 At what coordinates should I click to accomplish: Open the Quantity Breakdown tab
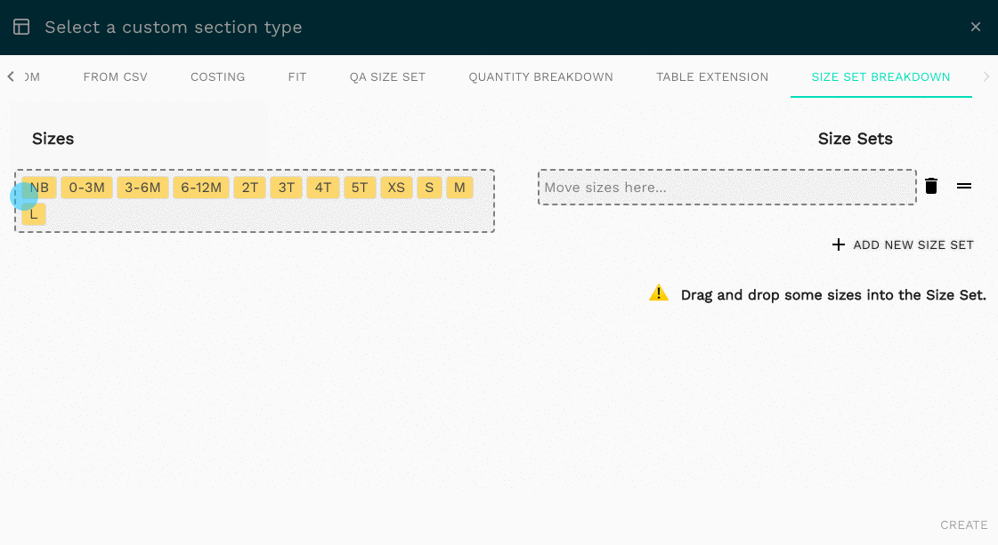point(540,77)
